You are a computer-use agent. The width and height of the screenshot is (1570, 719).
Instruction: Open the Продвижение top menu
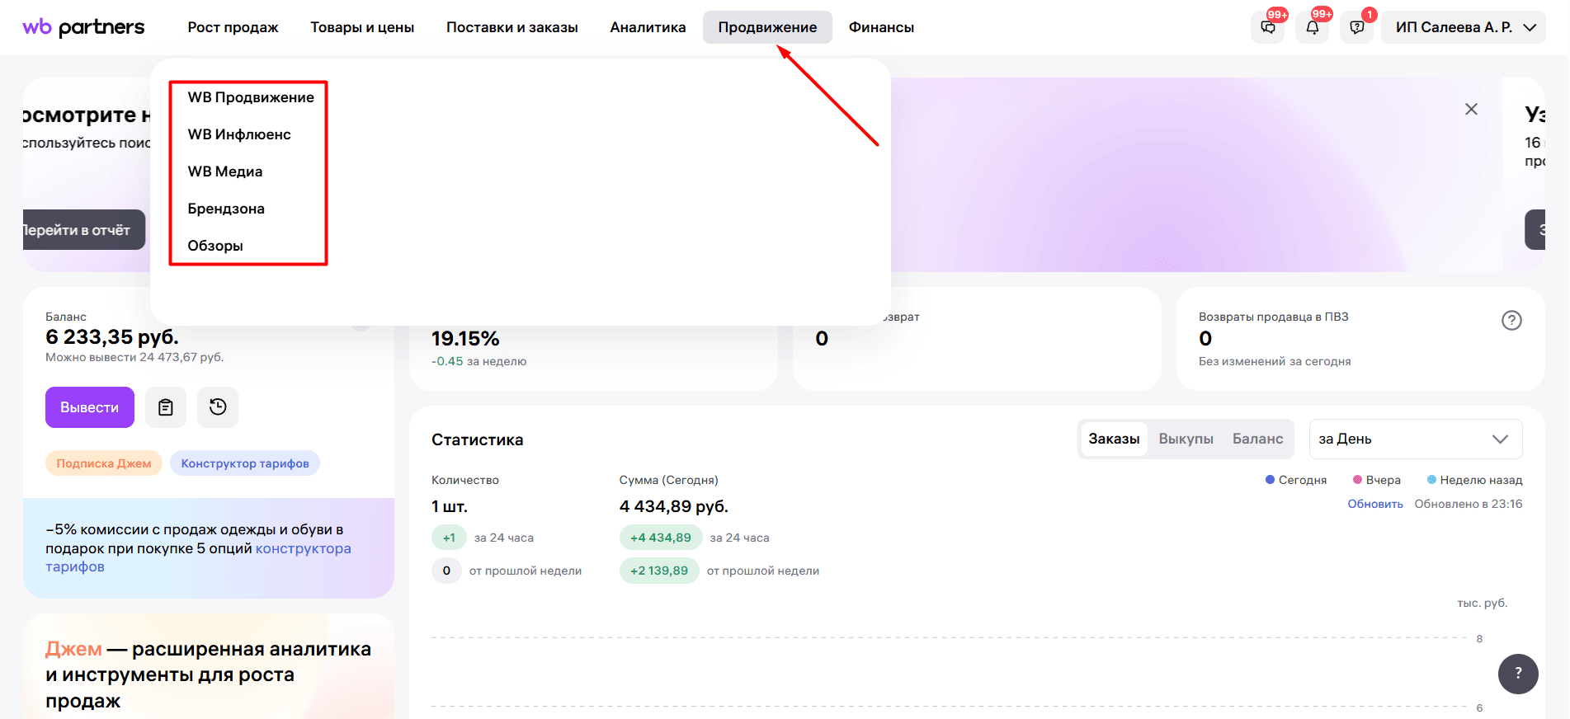[x=767, y=27]
